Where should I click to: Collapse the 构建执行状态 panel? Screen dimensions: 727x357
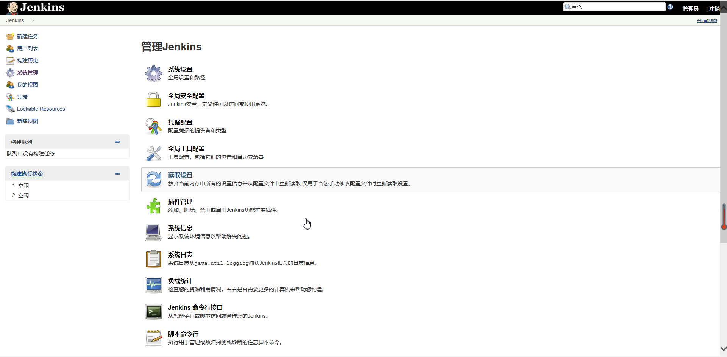pos(117,174)
